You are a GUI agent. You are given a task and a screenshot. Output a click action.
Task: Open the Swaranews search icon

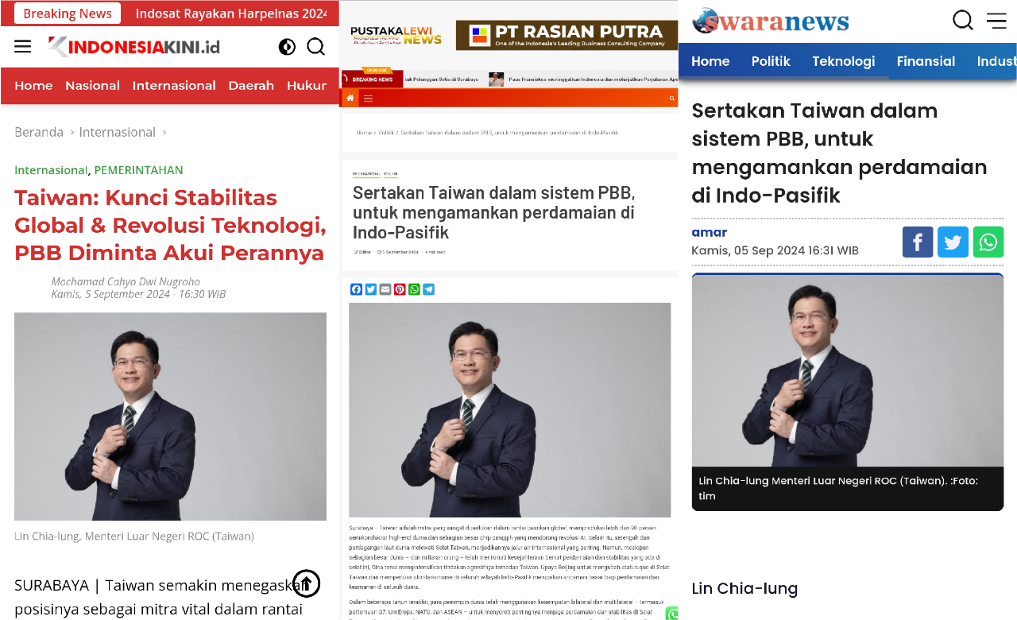963,21
